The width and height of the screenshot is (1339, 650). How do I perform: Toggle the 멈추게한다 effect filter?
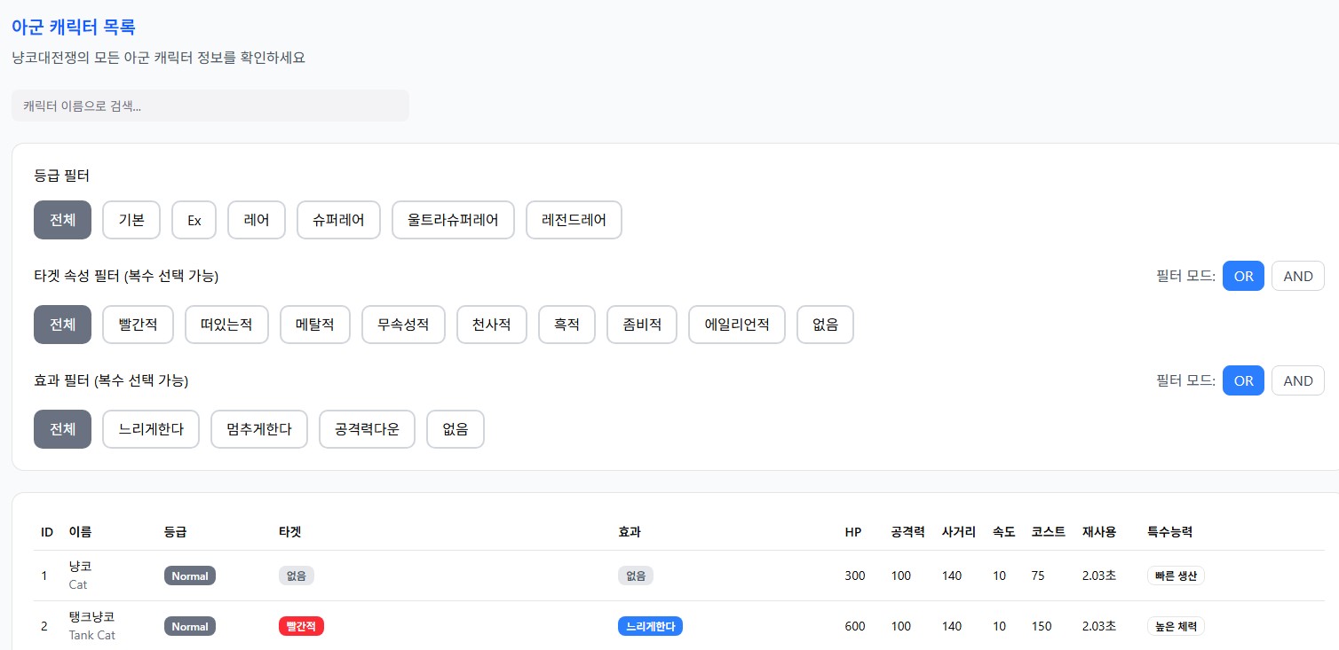click(258, 428)
